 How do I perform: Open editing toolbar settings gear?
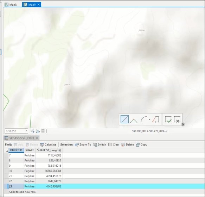[x=183, y=124]
